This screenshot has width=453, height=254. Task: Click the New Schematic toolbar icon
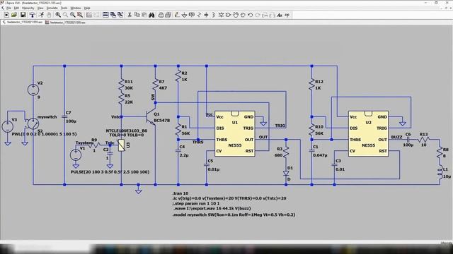(6, 15)
